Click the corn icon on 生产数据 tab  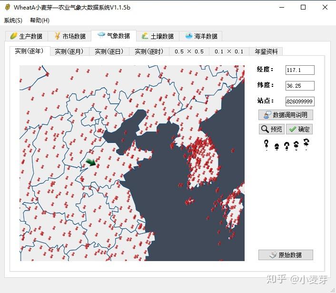[x=13, y=36]
